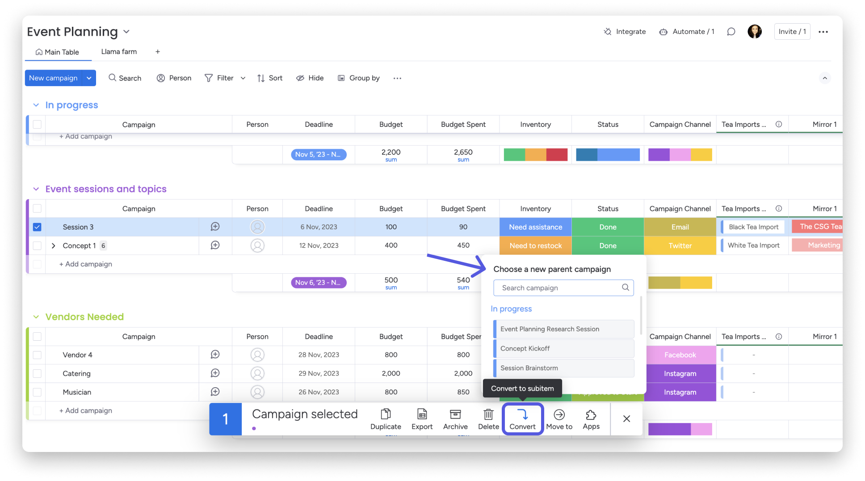Check the Concept 1 row checkbox
865x481 pixels.
37,246
